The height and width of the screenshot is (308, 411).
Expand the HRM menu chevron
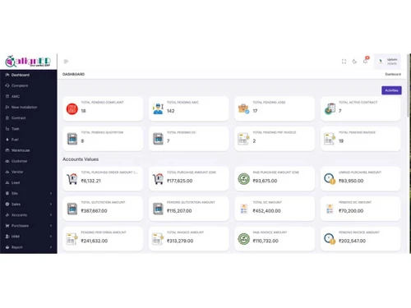pos(51,237)
